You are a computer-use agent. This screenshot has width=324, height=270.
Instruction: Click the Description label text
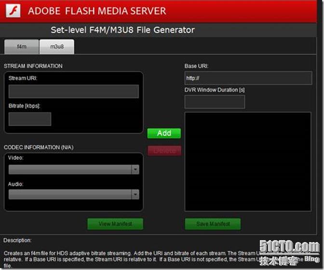(17, 240)
